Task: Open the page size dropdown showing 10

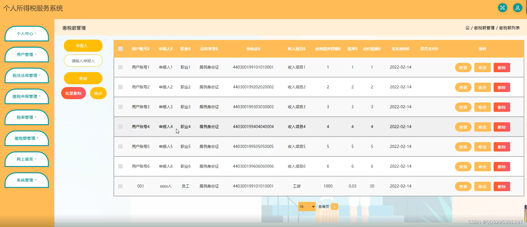Action: (x=307, y=207)
